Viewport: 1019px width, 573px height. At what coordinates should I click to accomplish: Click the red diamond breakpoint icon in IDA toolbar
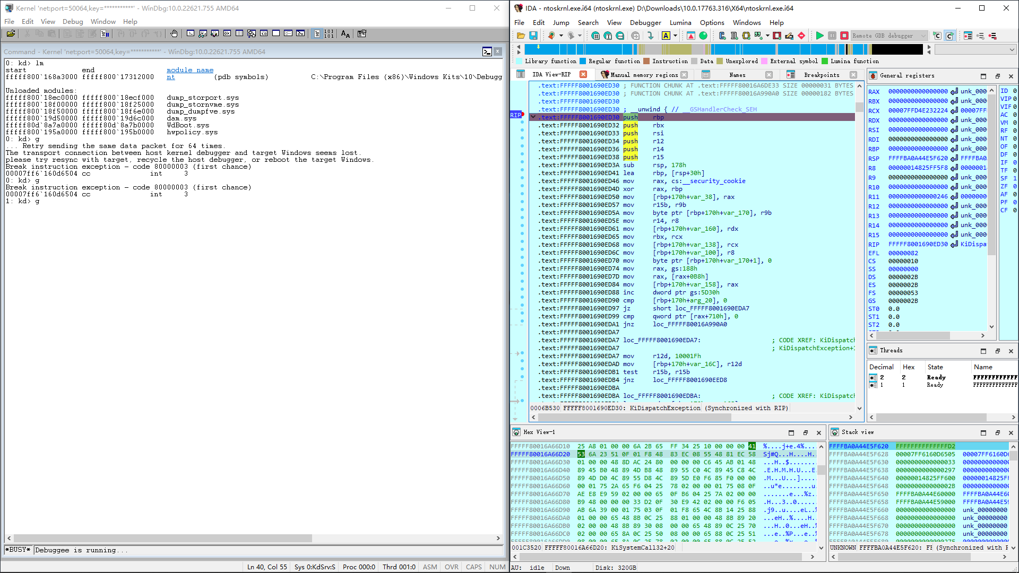pyautogui.click(x=801, y=36)
